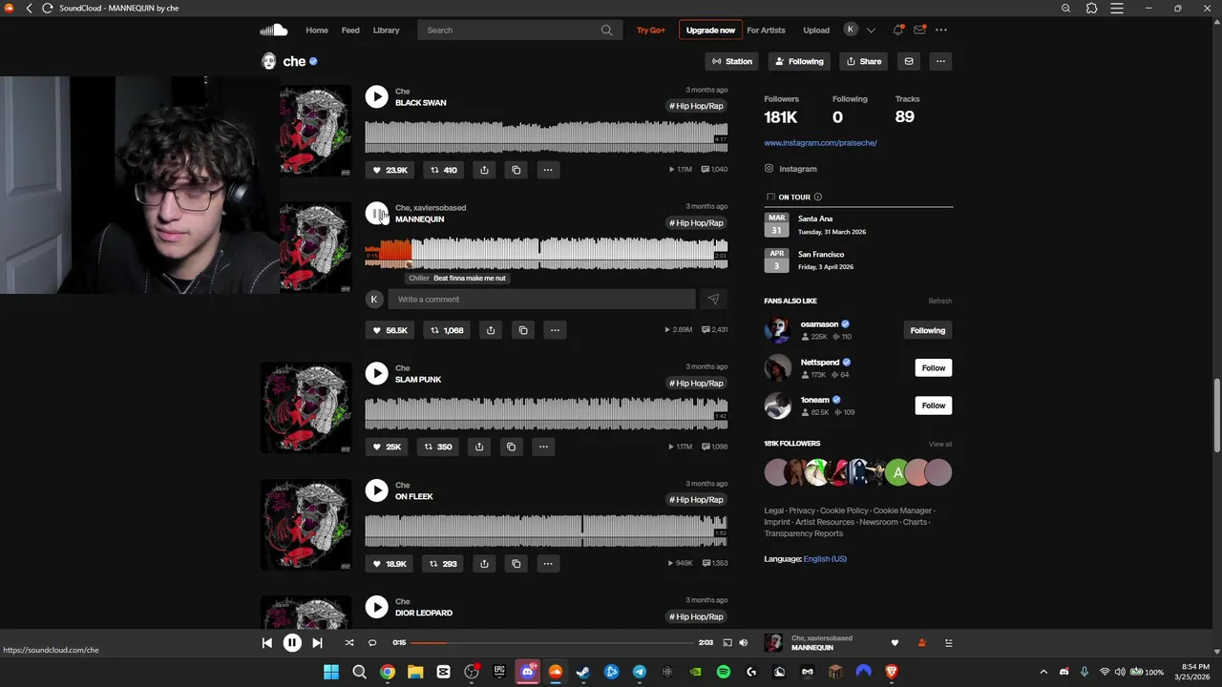Follow Nettspend
This screenshot has height=687, width=1222.
click(934, 368)
